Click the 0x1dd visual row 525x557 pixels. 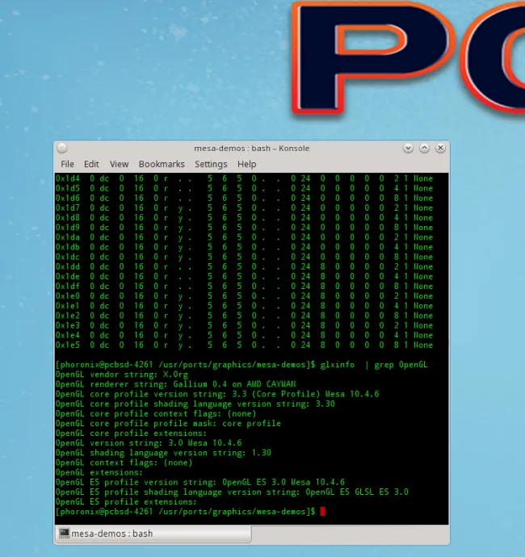(x=244, y=266)
